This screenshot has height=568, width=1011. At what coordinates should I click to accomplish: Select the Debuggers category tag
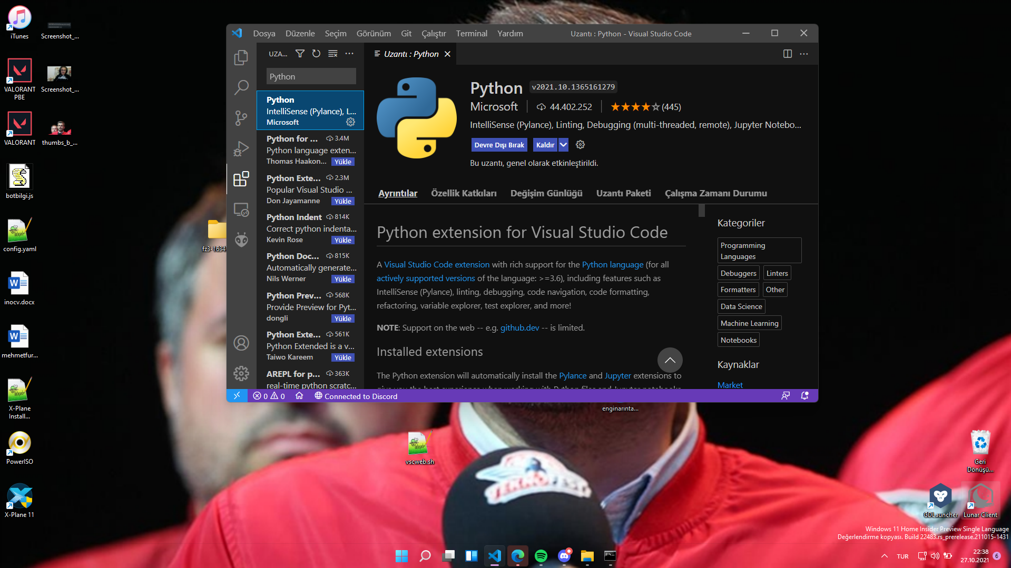pos(738,273)
